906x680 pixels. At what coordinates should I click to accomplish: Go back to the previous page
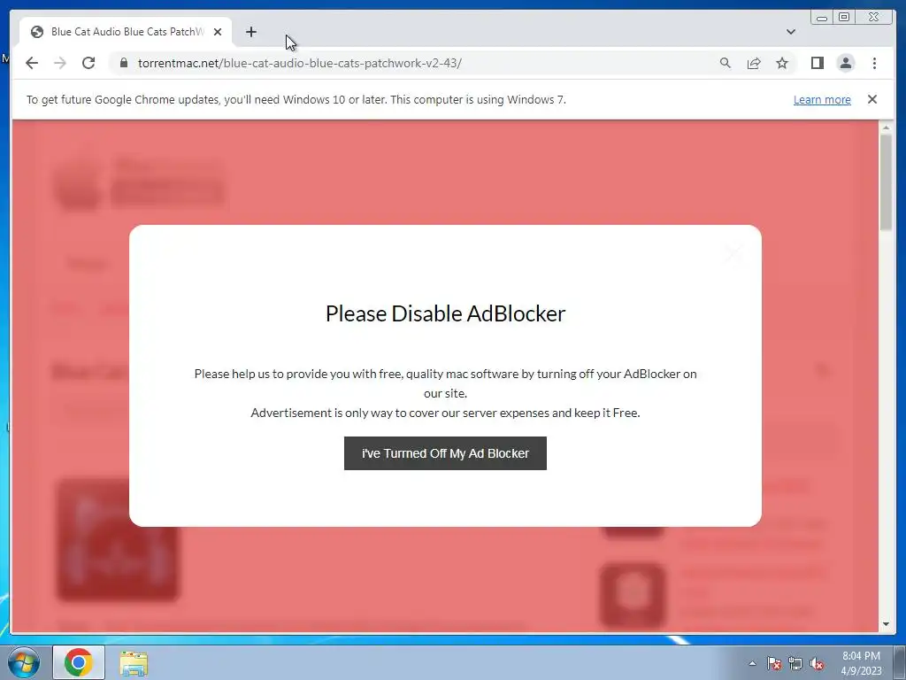32,63
